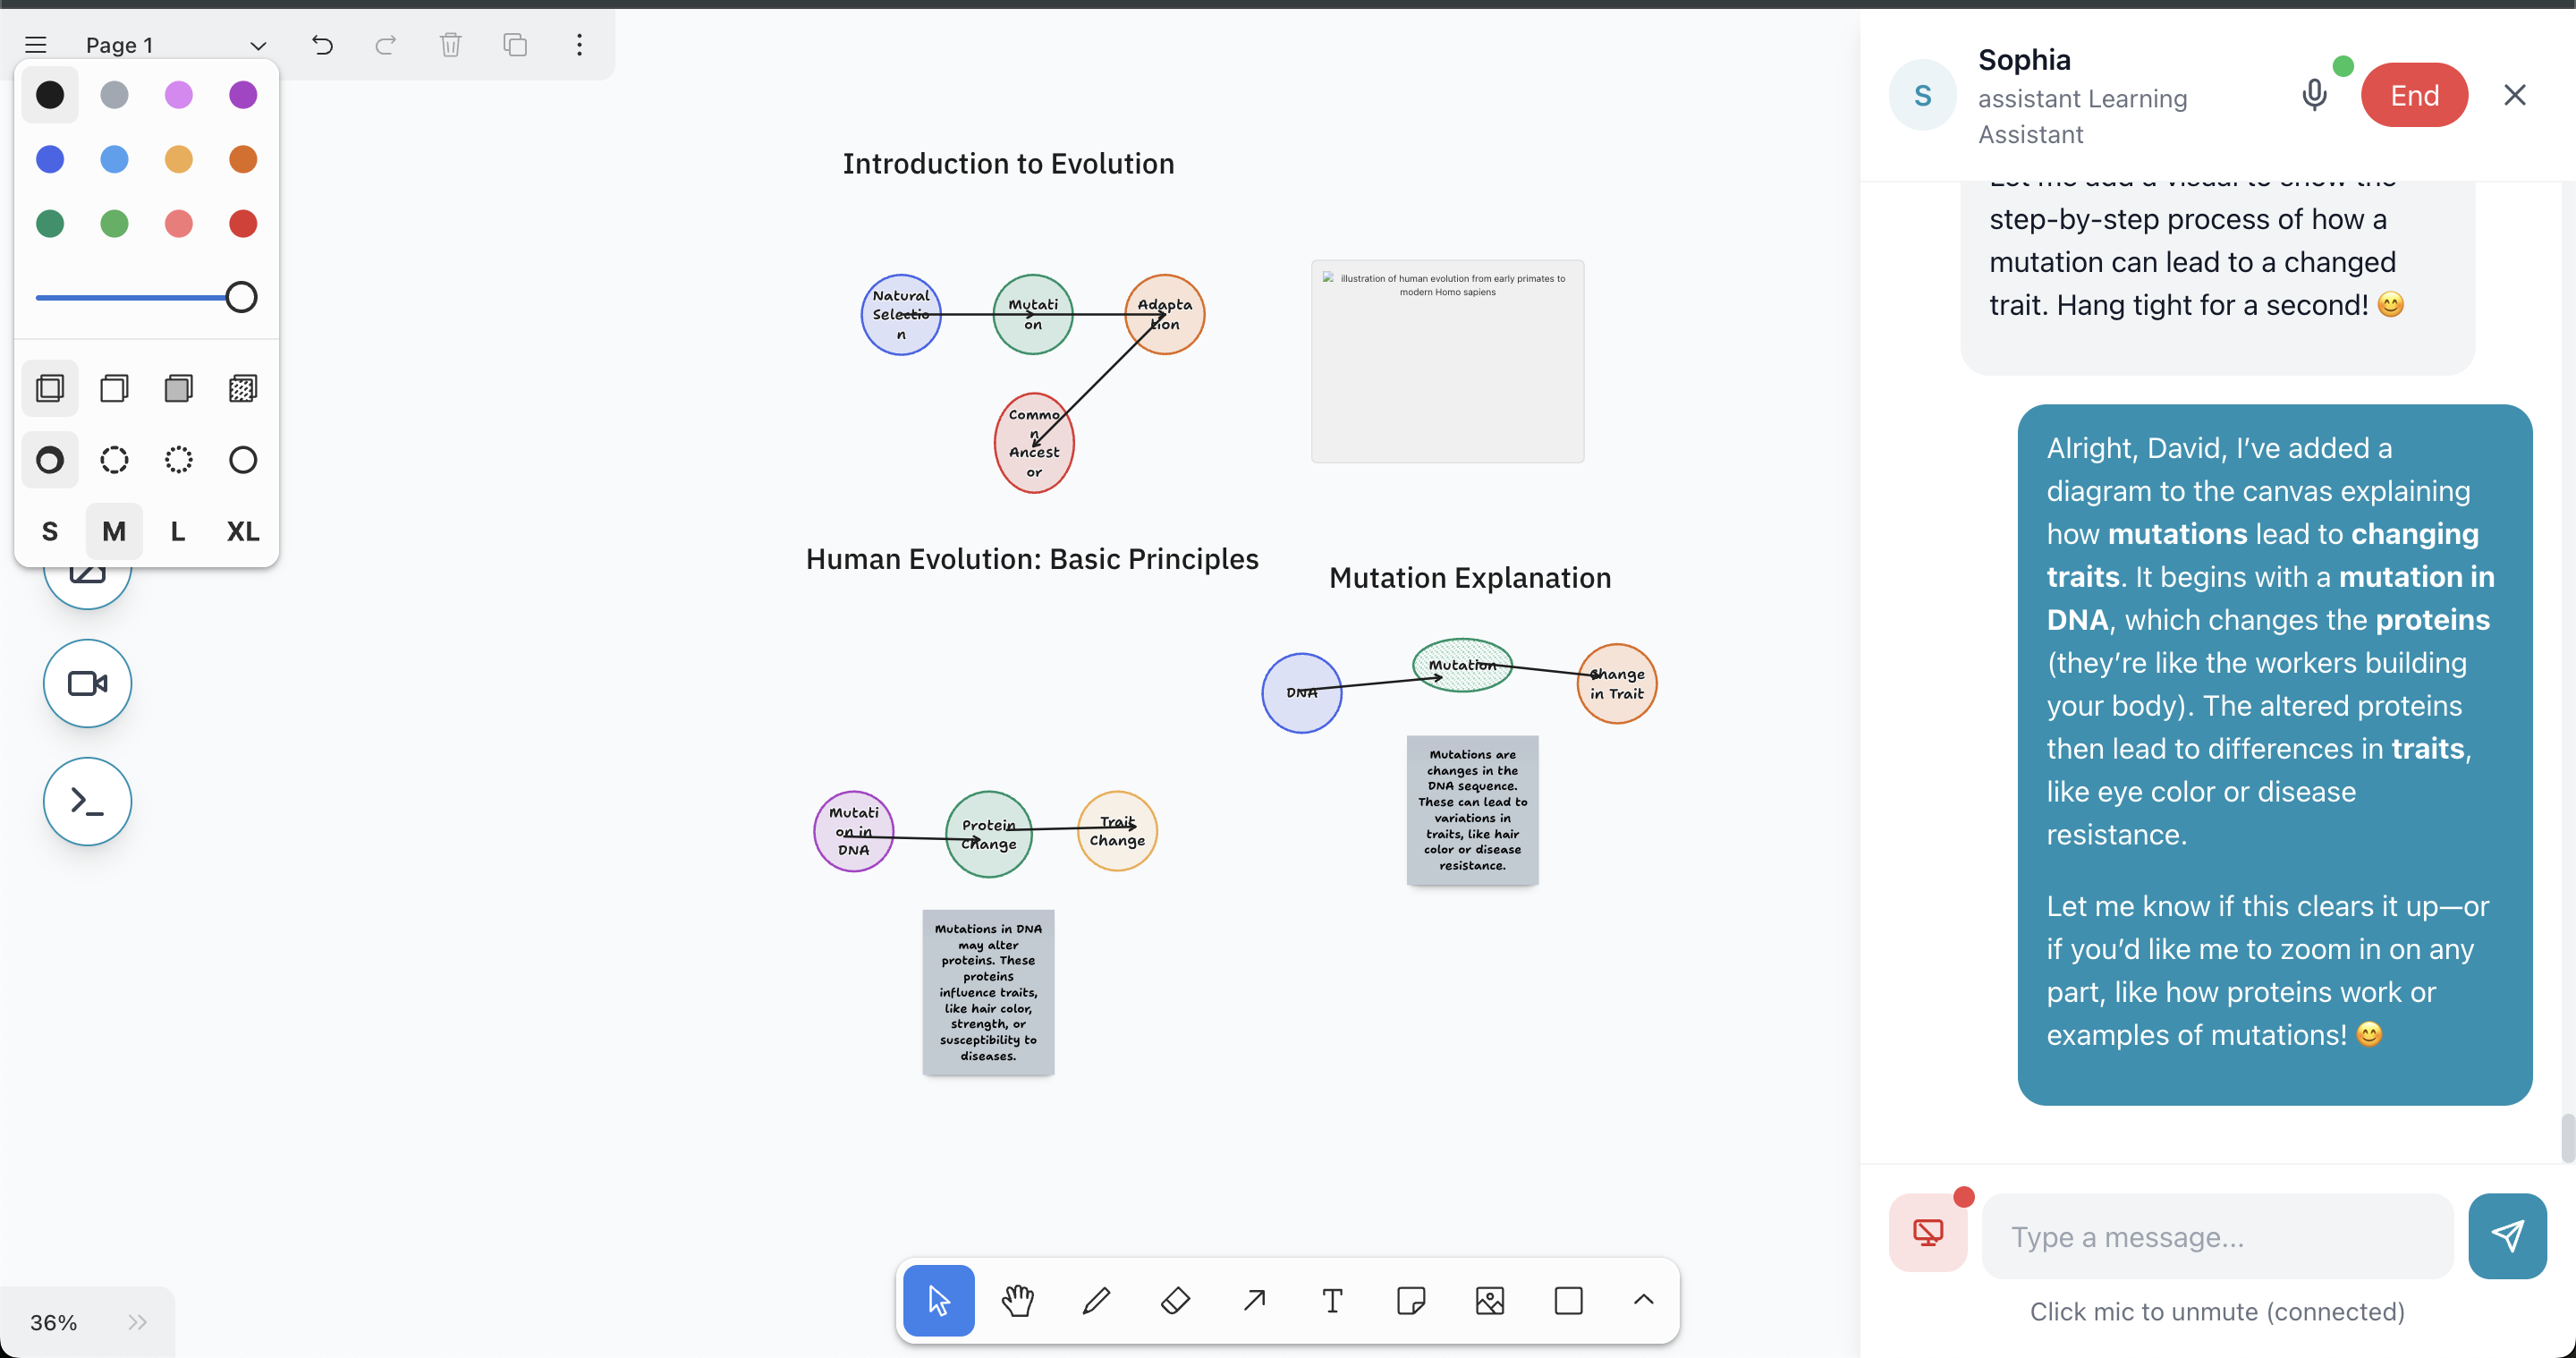The height and width of the screenshot is (1358, 2576).
Task: Open the hamburger main menu
Action: [x=36, y=45]
